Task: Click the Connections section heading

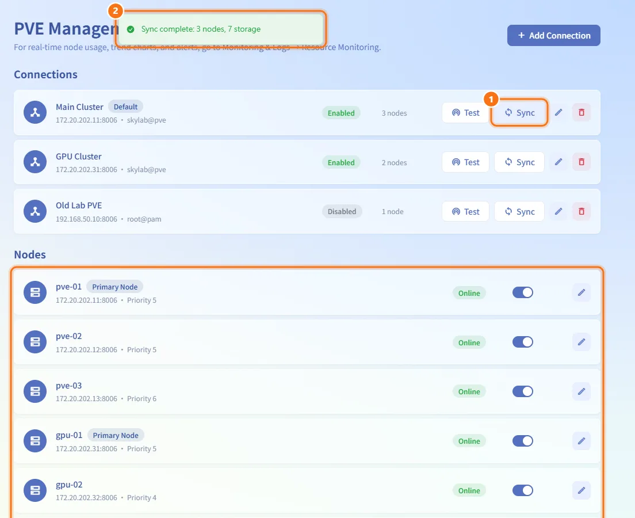Action: (x=46, y=75)
